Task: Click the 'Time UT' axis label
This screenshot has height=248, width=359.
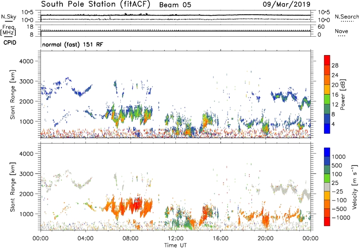Action: tap(175, 245)
